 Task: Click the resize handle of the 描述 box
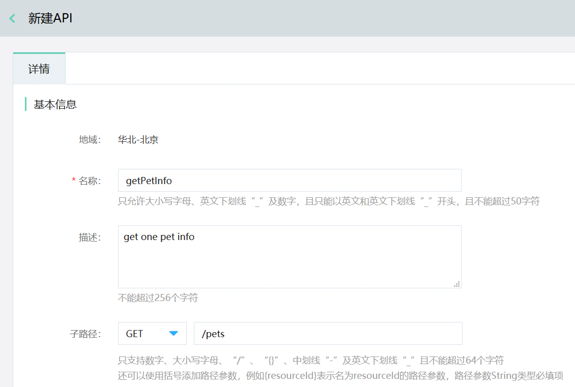[x=457, y=284]
